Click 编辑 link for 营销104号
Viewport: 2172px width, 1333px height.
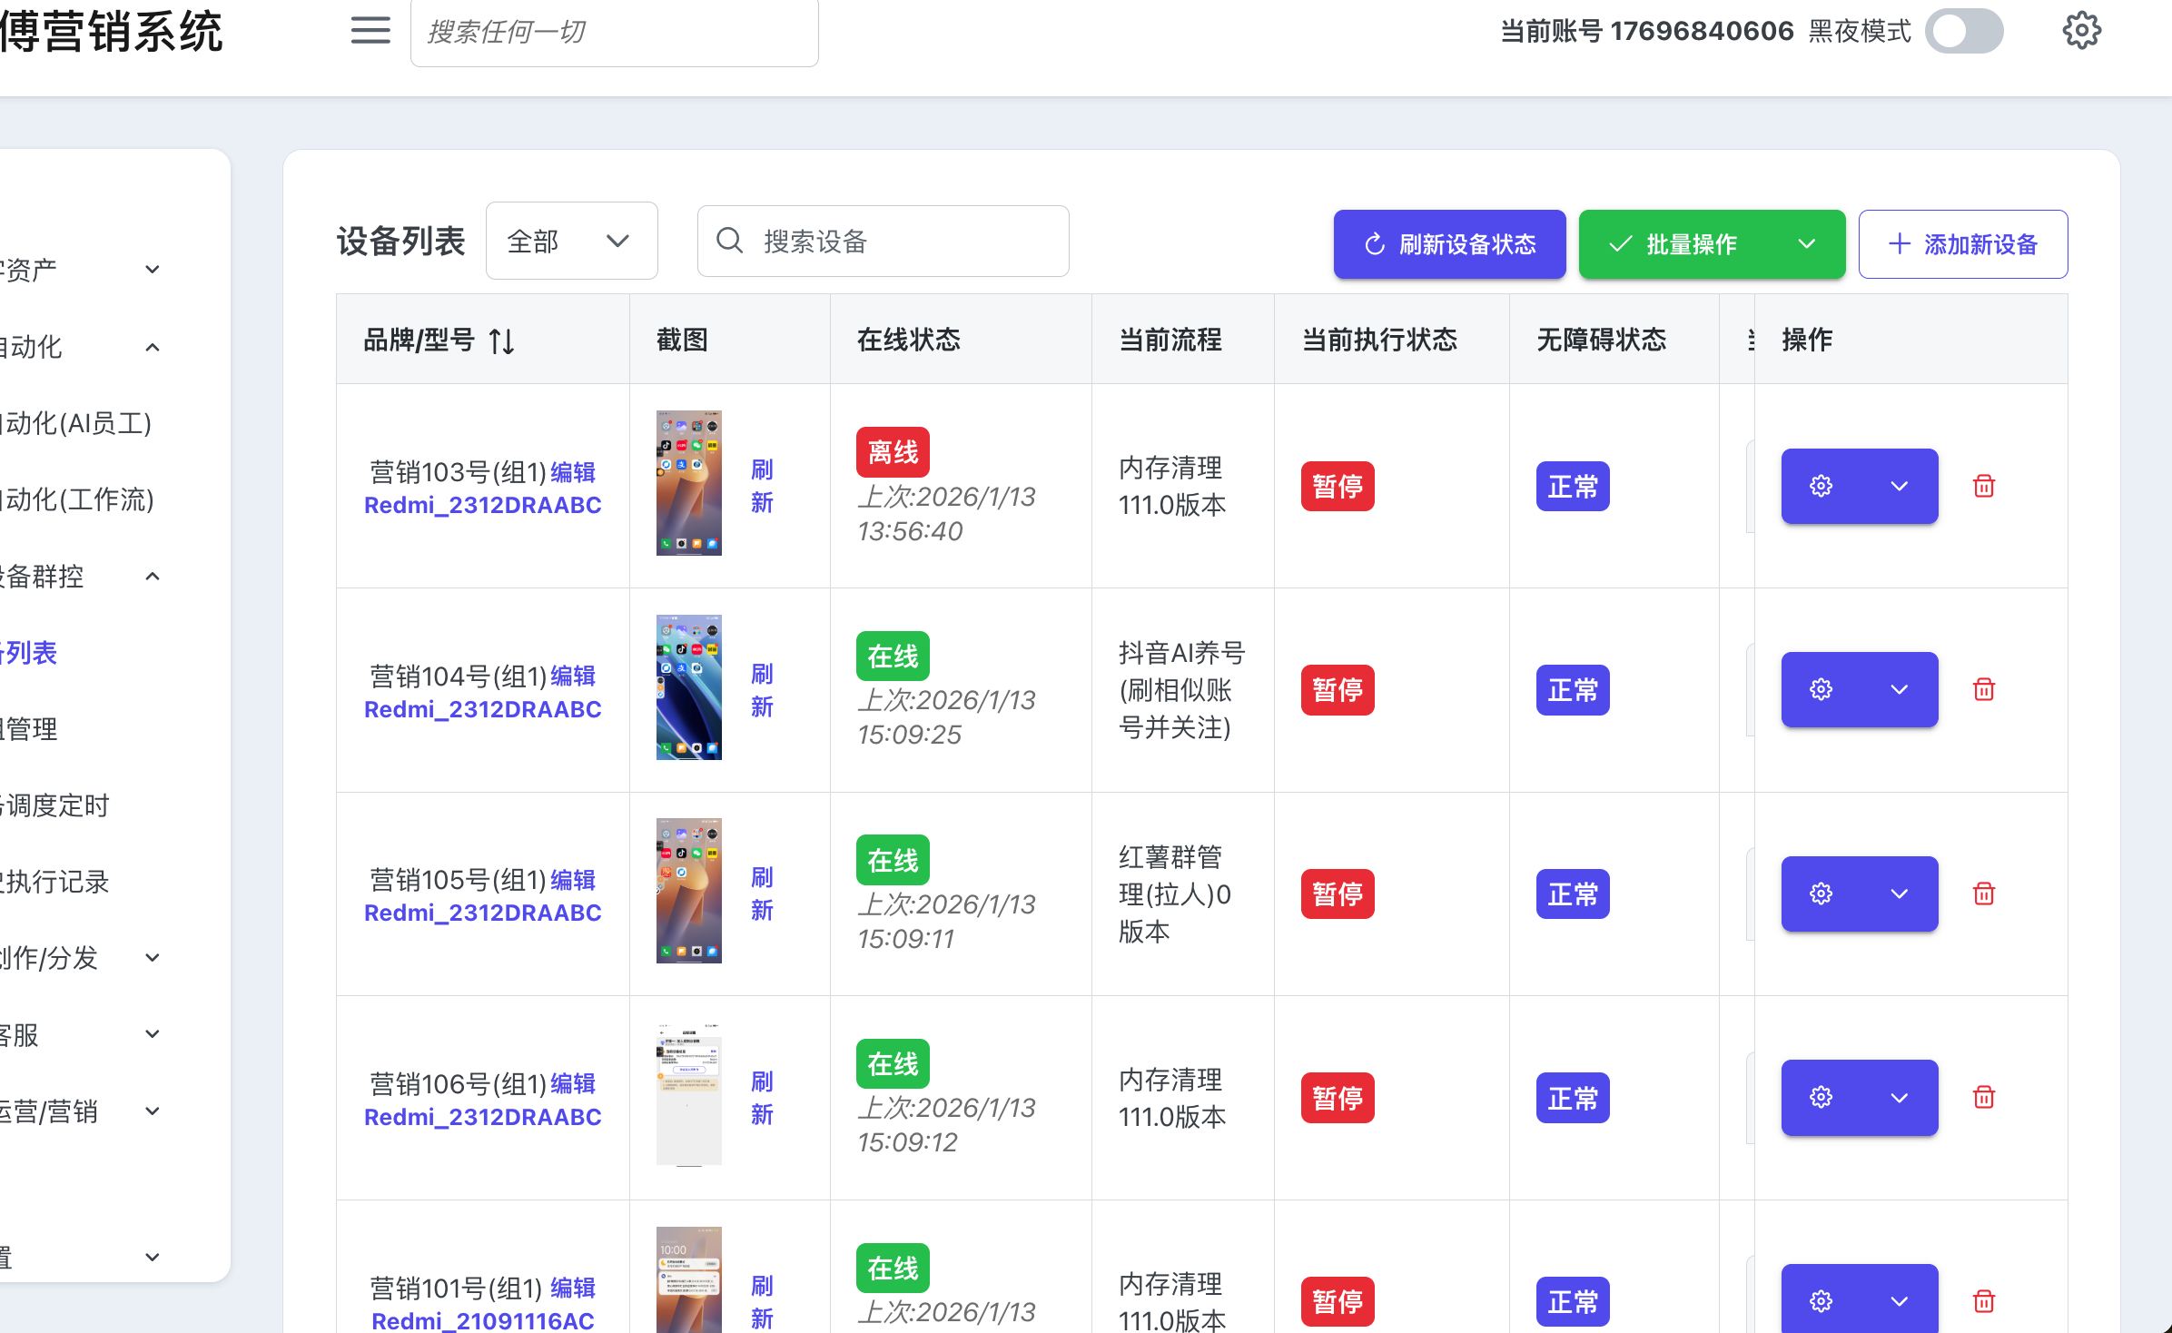pyautogui.click(x=573, y=676)
